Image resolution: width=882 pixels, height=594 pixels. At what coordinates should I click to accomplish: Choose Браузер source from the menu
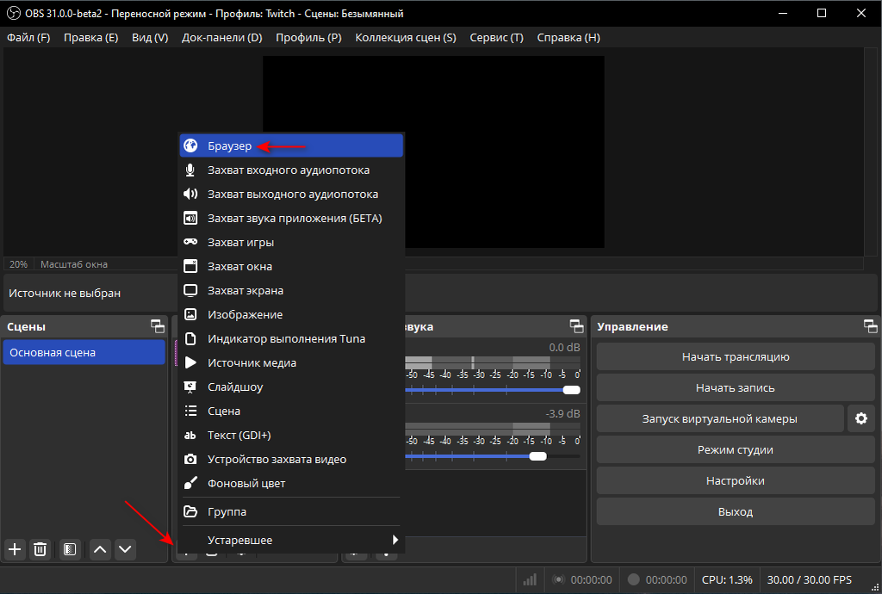(291, 145)
